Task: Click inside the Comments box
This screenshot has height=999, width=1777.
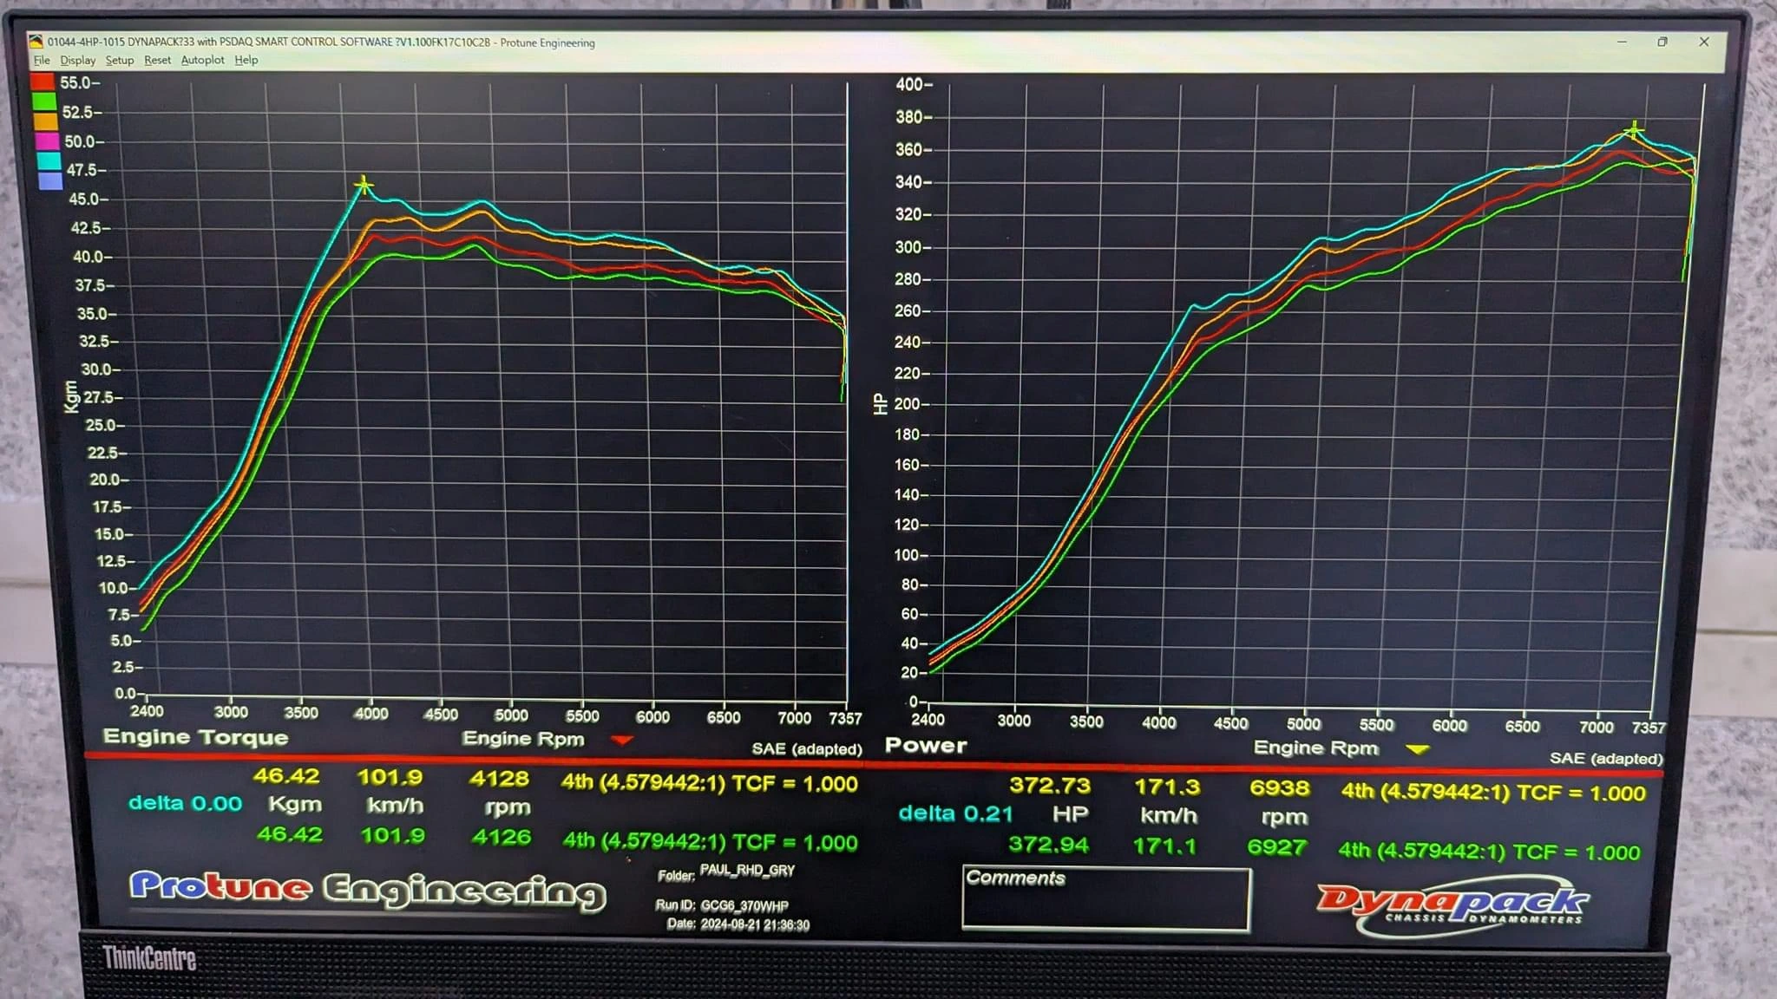Action: [1106, 898]
